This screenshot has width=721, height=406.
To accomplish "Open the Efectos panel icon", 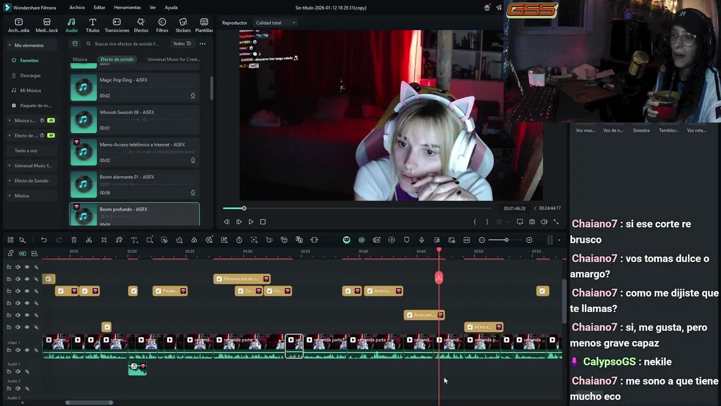I will coord(141,25).
